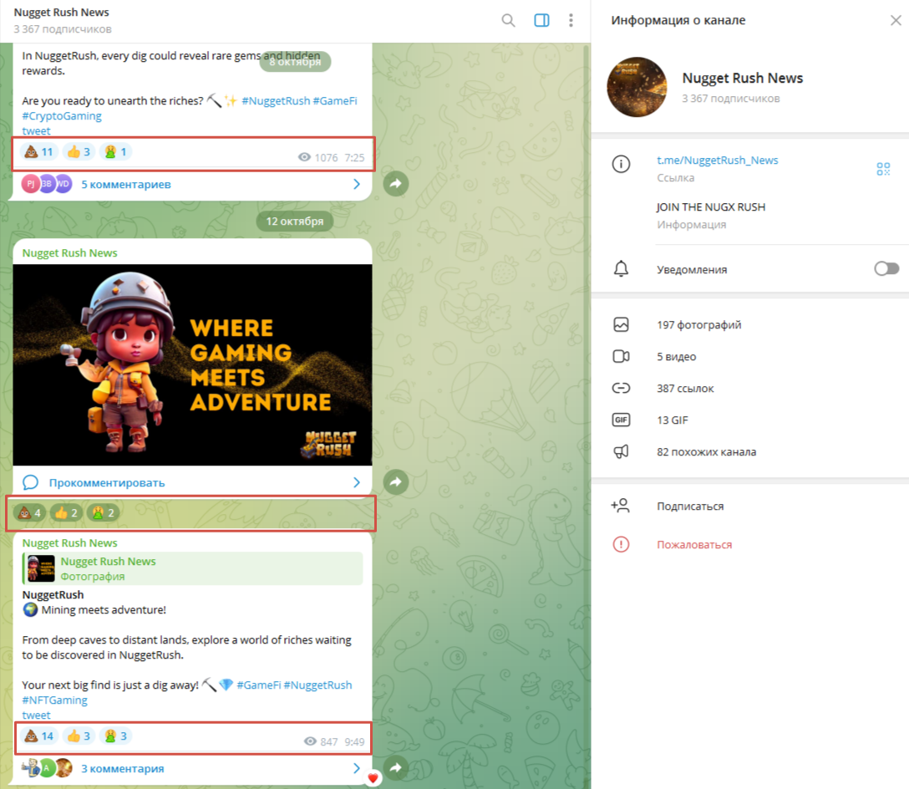
Task: Toggle the Уведомления notifications switch
Action: tap(886, 268)
